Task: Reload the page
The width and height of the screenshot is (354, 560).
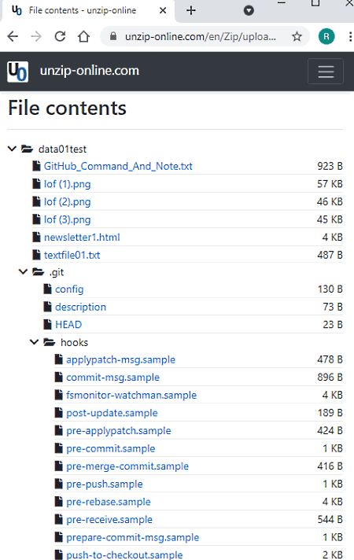Action: [x=60, y=36]
